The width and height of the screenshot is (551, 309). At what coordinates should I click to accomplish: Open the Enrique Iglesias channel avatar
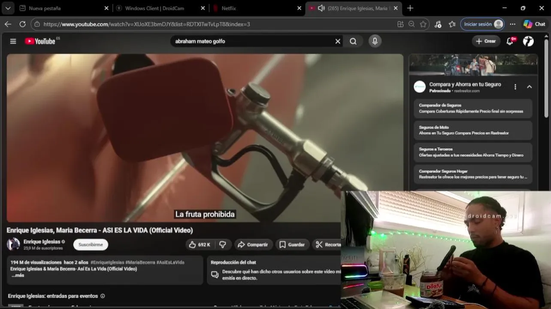13,244
